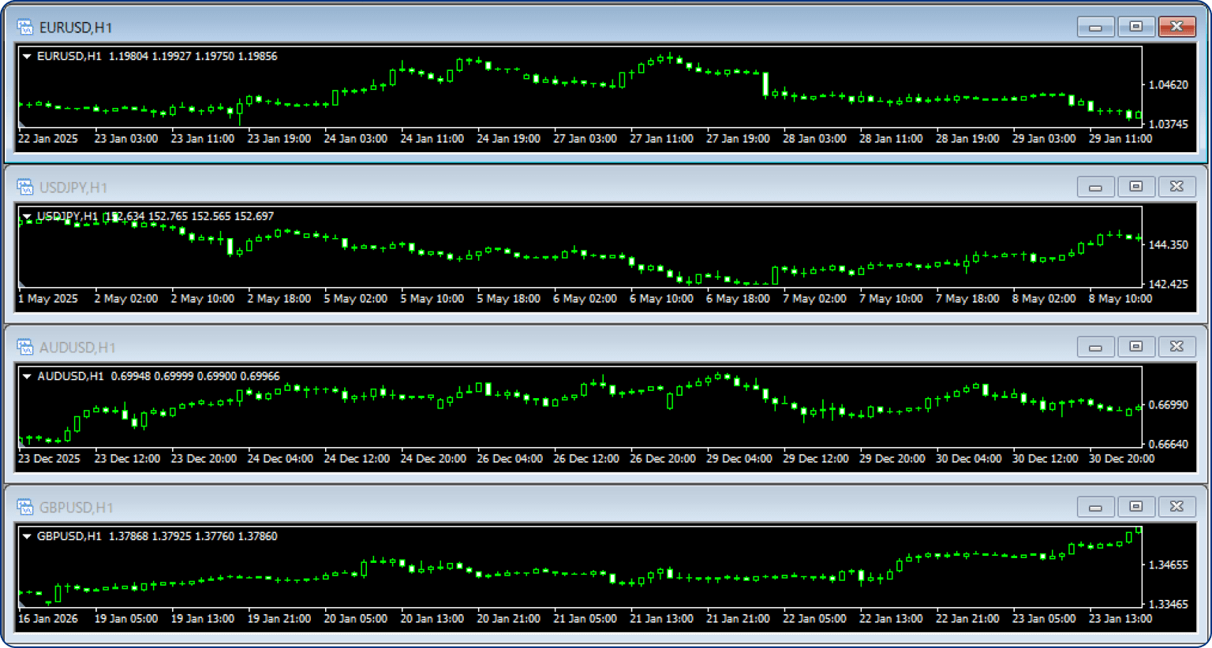Activate the USDJPY,H1 window title bar
The image size is (1212, 648).
(x=552, y=188)
